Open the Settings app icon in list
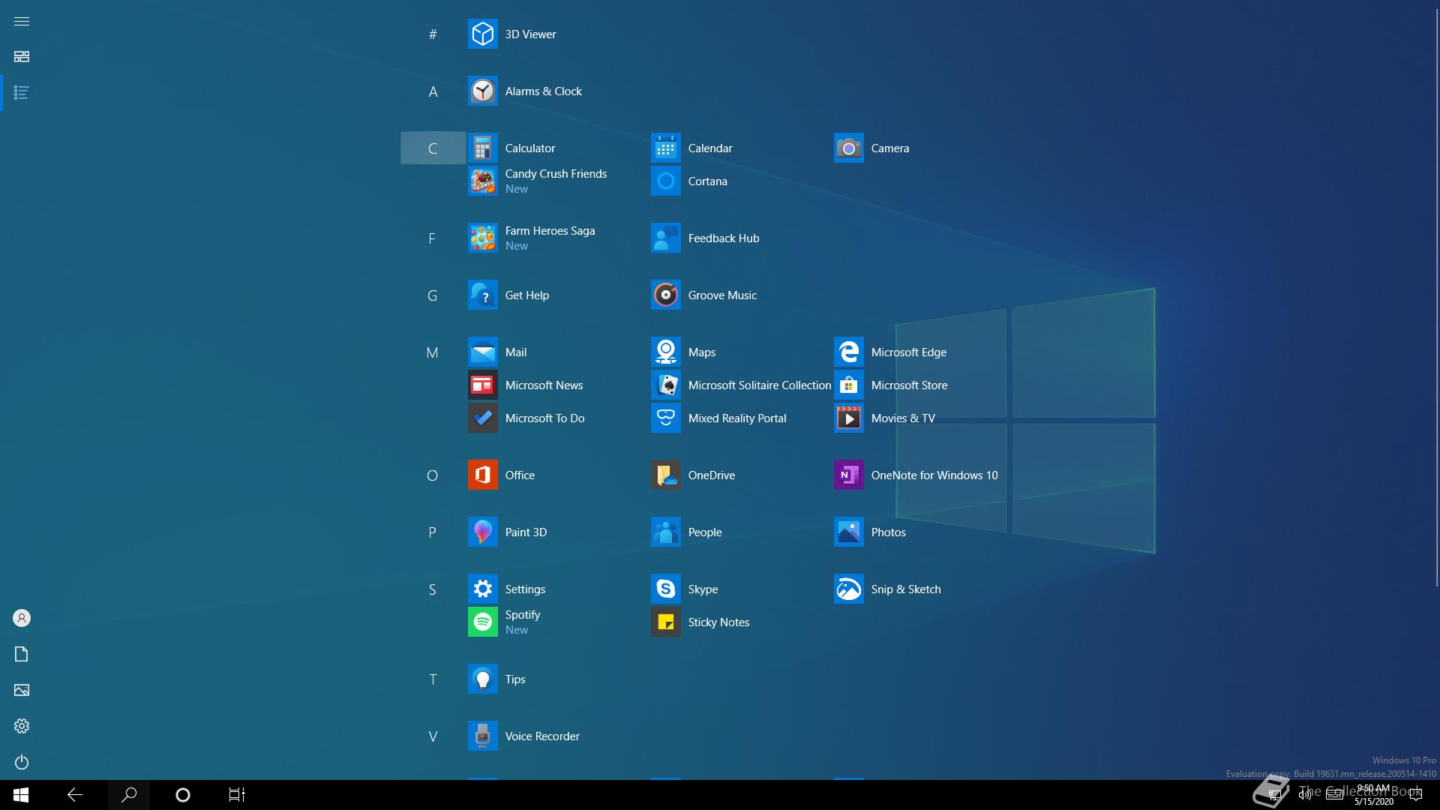The image size is (1440, 810). [x=482, y=589]
